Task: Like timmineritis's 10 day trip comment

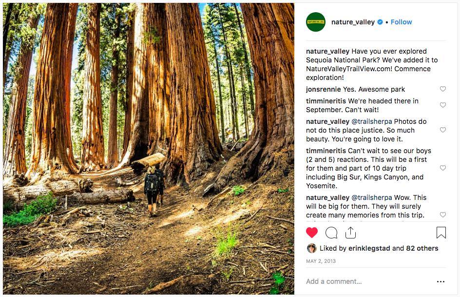Action: [442, 168]
